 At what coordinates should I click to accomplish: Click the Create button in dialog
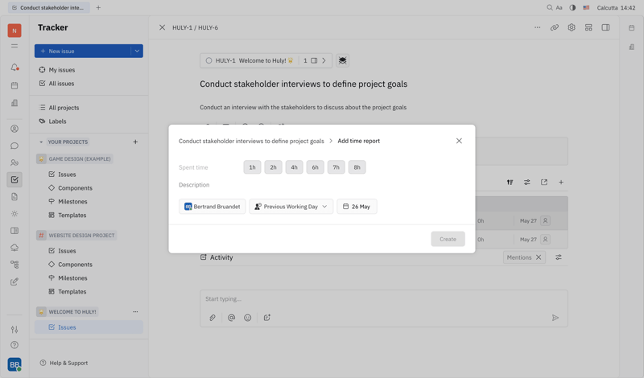tap(448, 239)
